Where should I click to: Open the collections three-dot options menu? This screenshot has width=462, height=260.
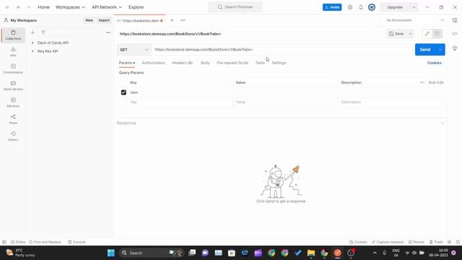click(108, 32)
